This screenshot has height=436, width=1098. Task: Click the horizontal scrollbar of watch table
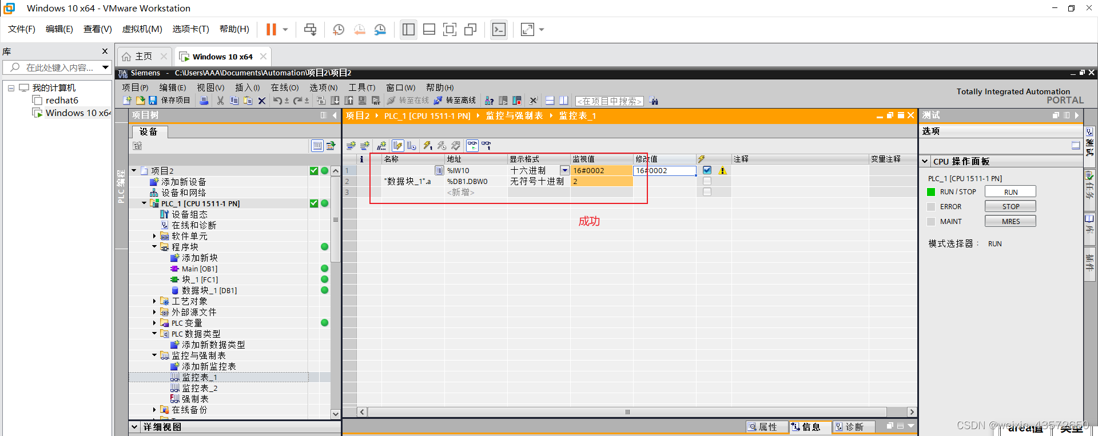click(x=627, y=412)
